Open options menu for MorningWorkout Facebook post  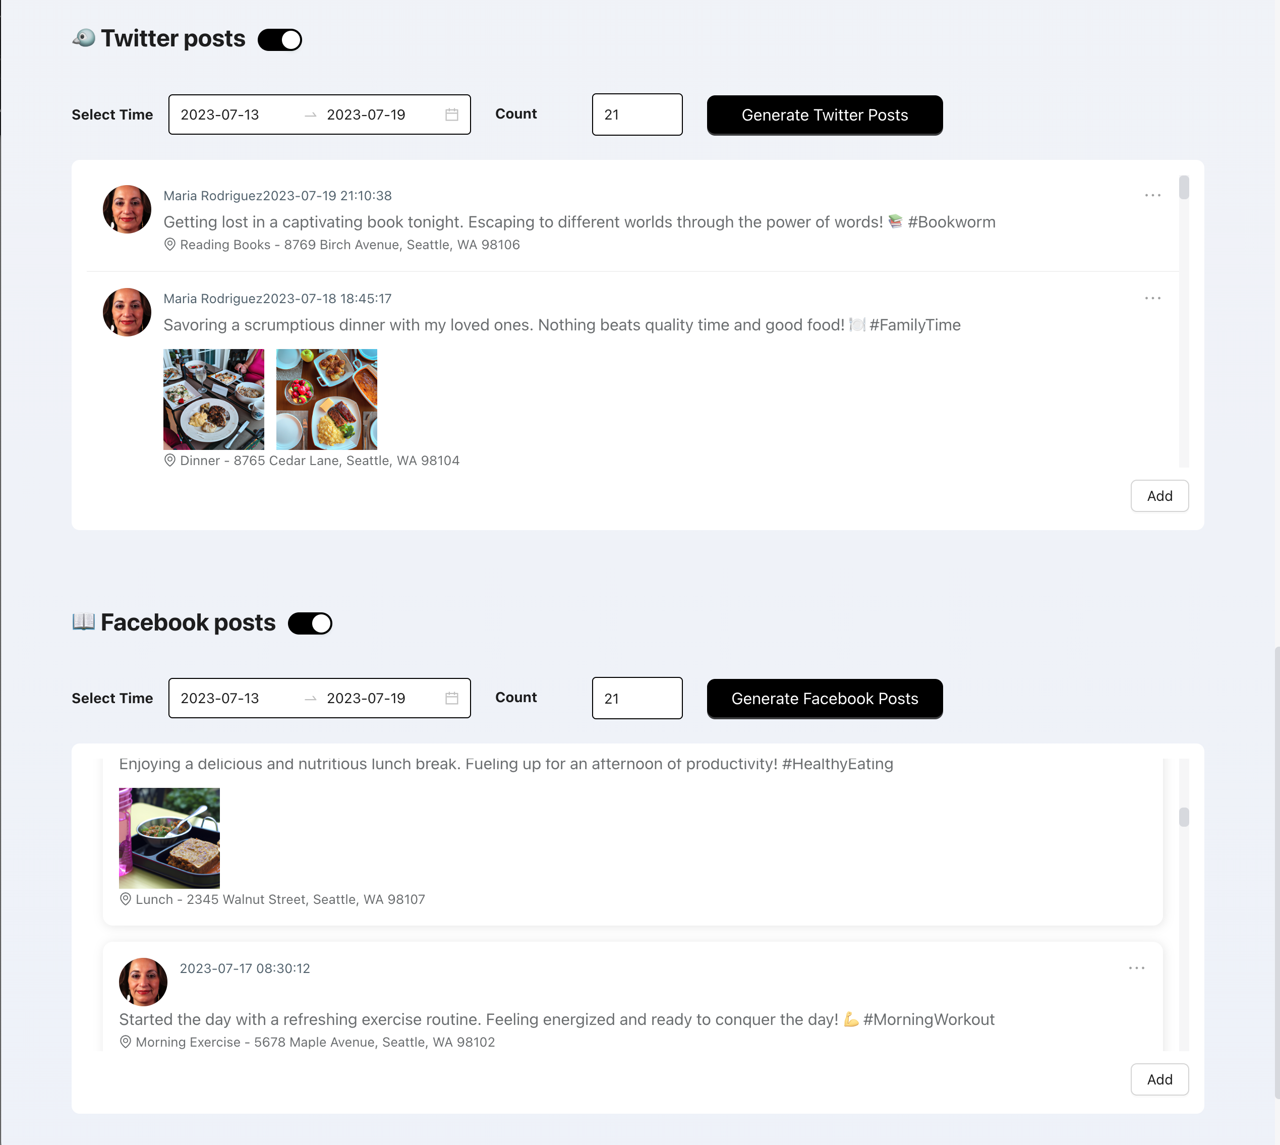pos(1136,968)
